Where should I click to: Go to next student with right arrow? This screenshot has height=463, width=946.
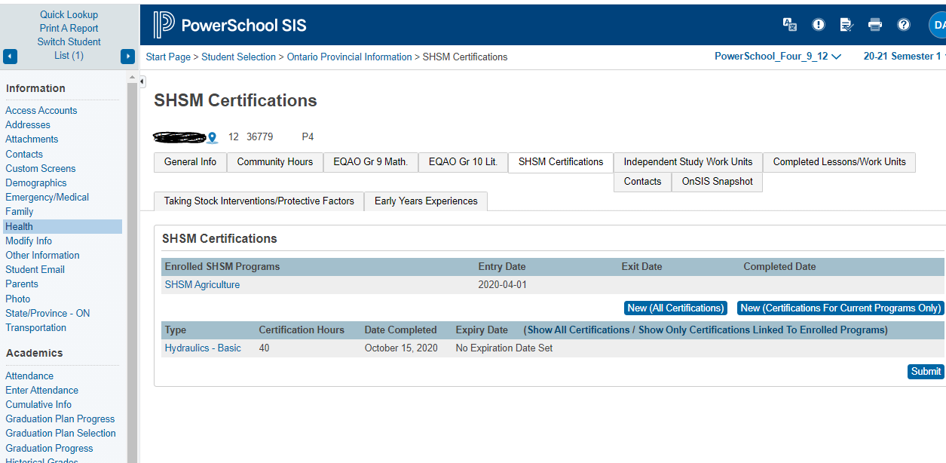tap(128, 57)
